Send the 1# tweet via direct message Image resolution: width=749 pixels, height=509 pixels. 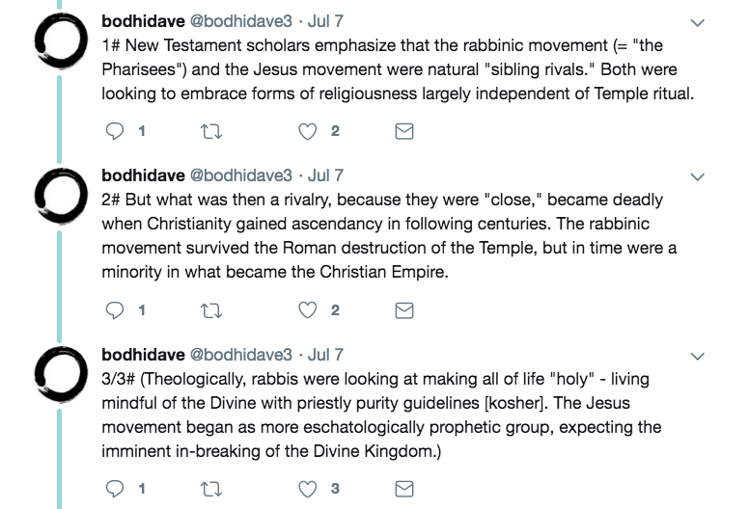(x=405, y=132)
